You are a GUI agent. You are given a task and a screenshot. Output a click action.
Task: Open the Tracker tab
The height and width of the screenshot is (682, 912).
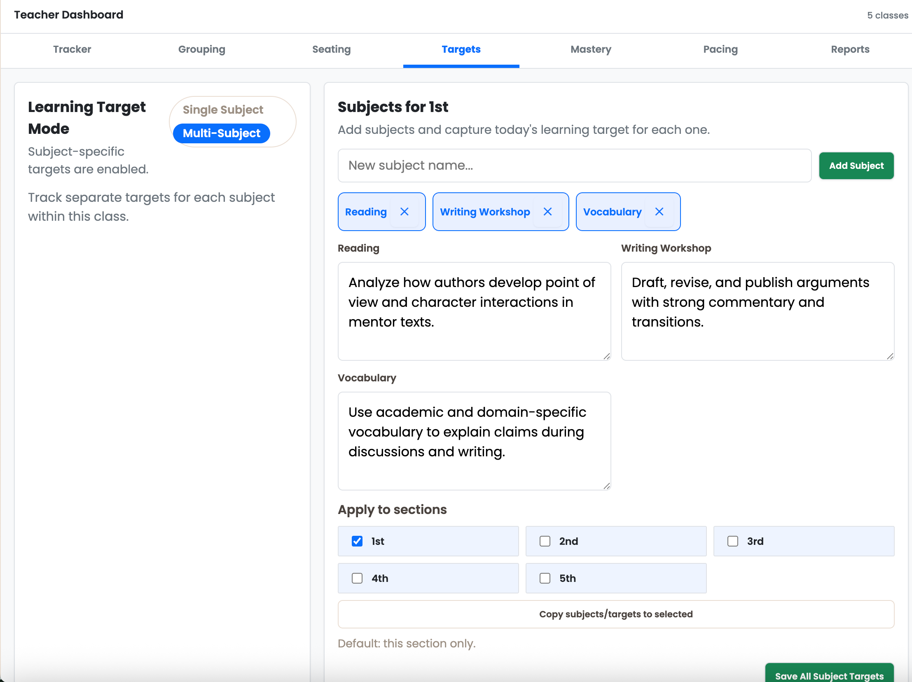(72, 49)
